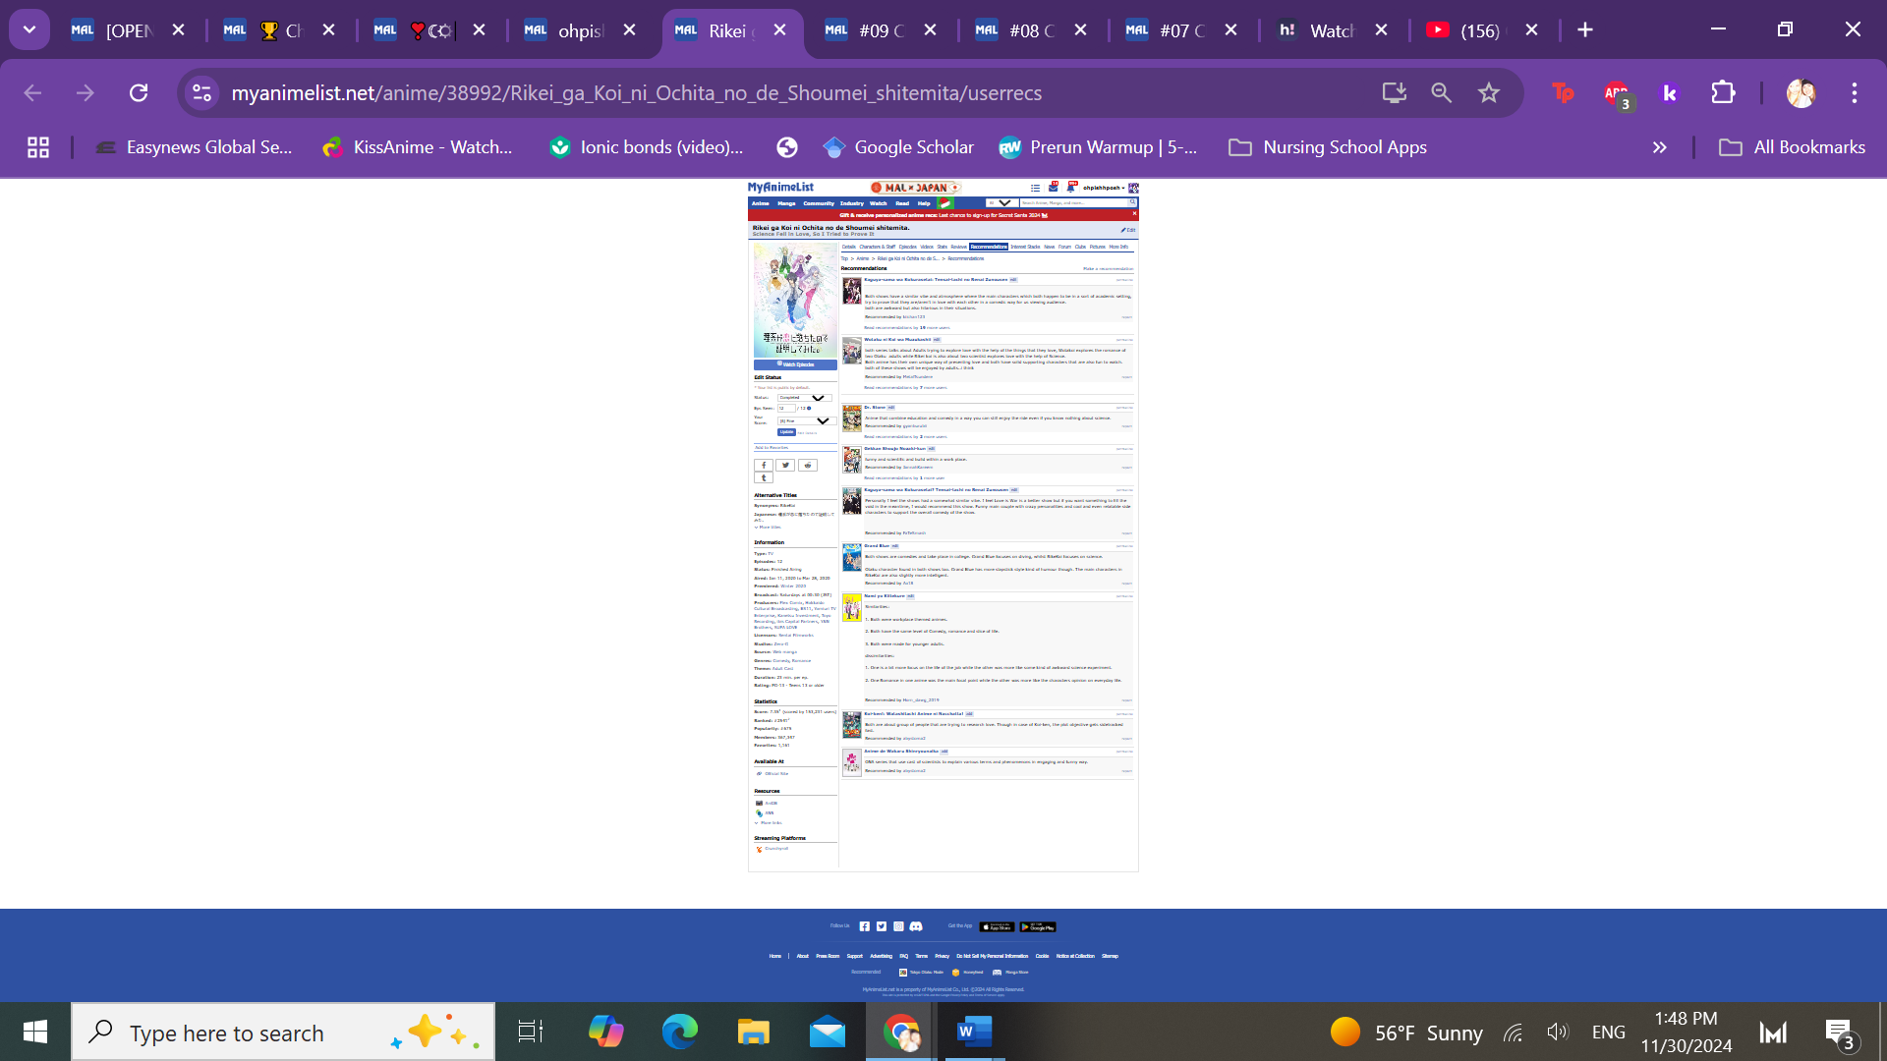Image resolution: width=1887 pixels, height=1061 pixels.
Task: Click the MyAnimeList search field
Action: point(1073,202)
